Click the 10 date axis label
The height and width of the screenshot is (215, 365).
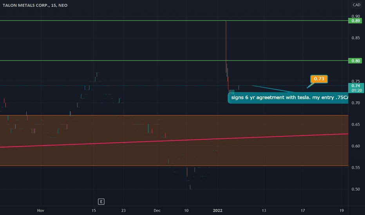[186, 210]
